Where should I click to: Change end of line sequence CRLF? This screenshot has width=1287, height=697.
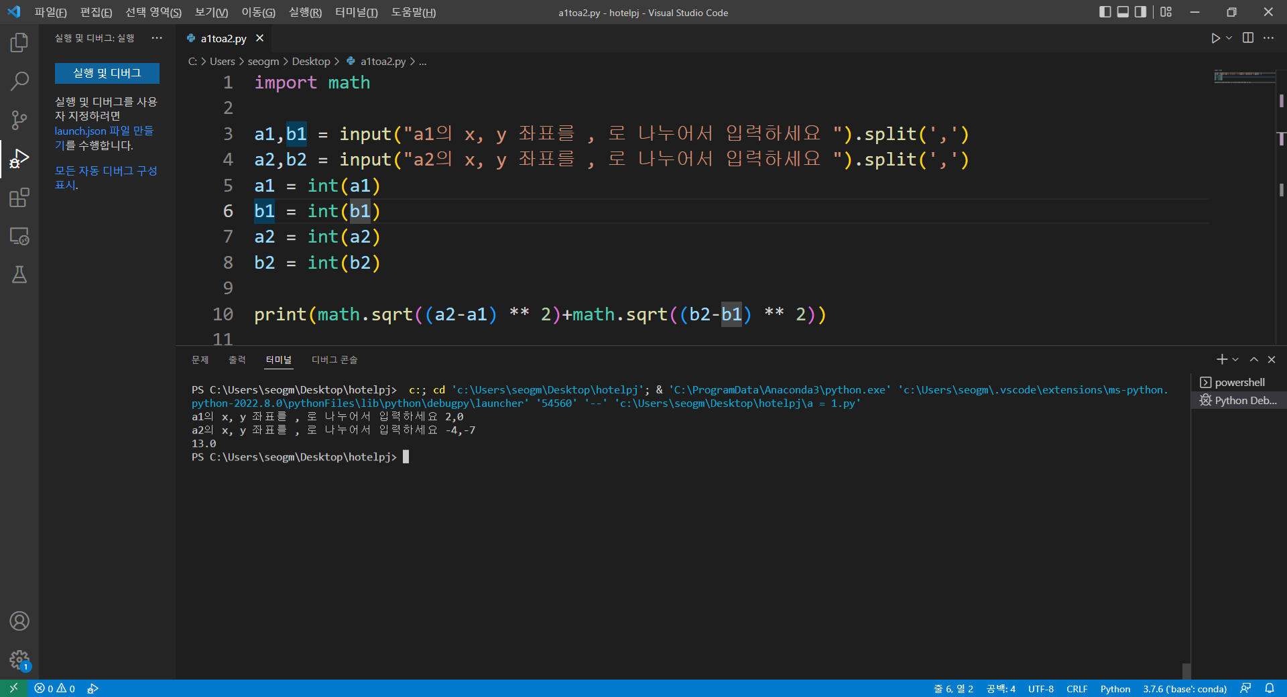click(1077, 688)
